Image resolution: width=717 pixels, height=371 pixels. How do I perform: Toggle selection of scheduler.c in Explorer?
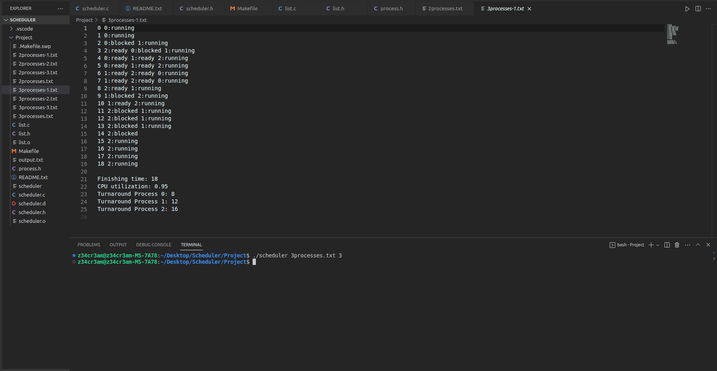point(32,195)
